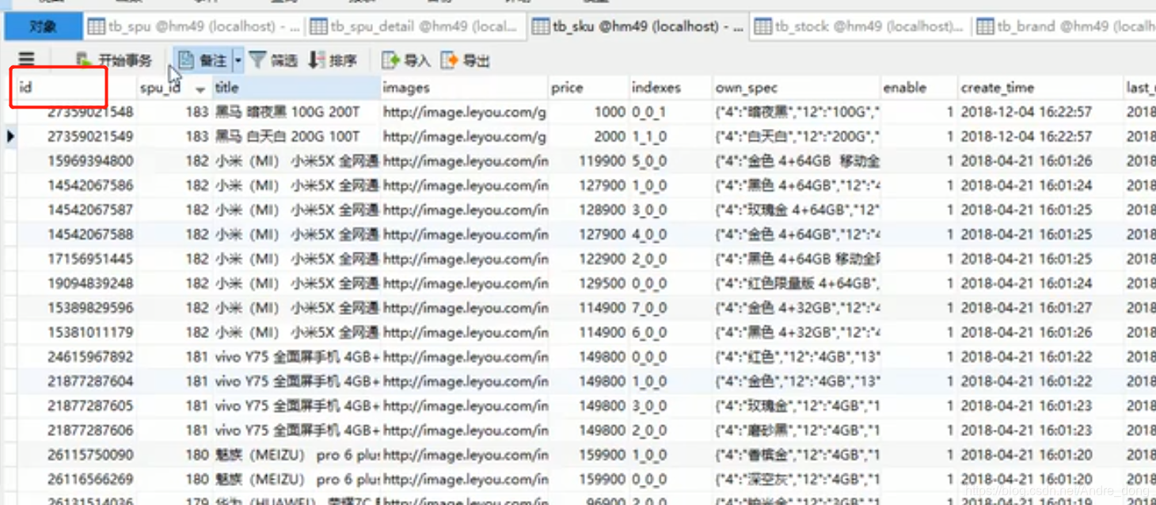Select the cell with id 27359021549

point(76,136)
